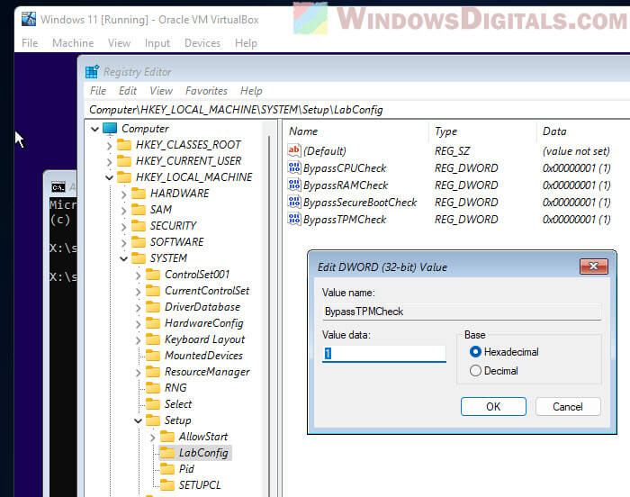The height and width of the screenshot is (497, 630).
Task: Open VirtualBox Input menu
Action: pyautogui.click(x=157, y=43)
